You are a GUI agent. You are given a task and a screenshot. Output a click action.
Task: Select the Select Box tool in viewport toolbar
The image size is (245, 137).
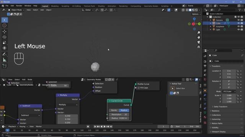tap(4, 20)
